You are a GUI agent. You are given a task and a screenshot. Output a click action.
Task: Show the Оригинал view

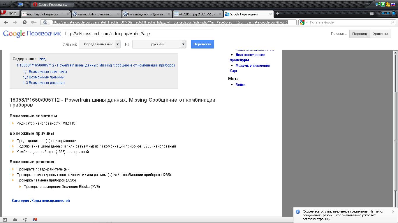(x=380, y=34)
